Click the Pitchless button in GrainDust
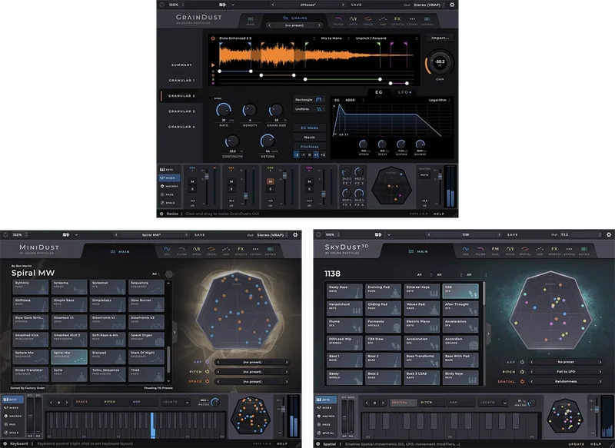Screen dimensions: 615x448 310,147
